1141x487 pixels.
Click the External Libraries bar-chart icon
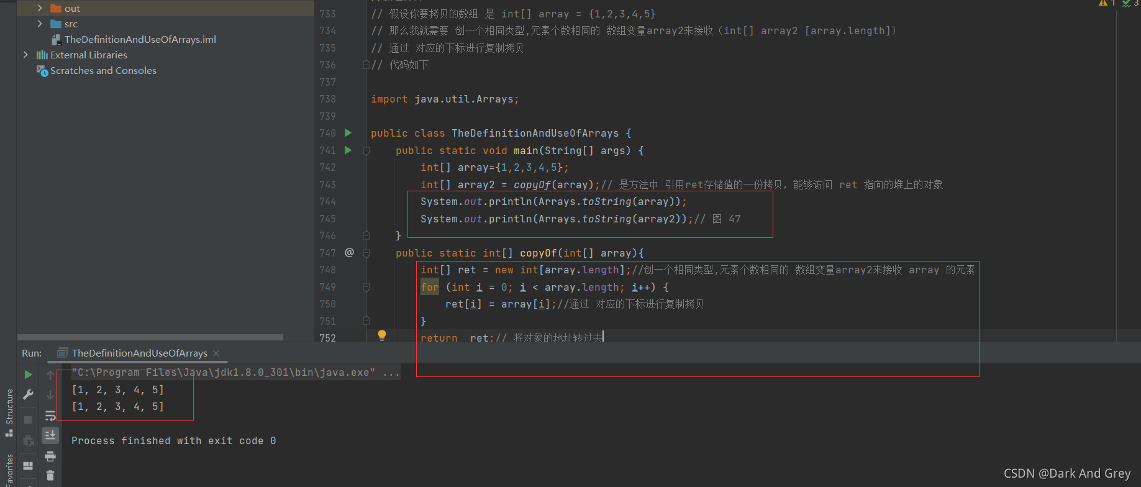pos(42,55)
